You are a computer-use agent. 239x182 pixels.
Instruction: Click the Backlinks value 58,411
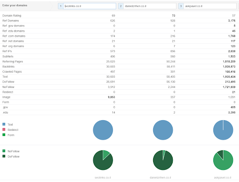tap(171, 67)
